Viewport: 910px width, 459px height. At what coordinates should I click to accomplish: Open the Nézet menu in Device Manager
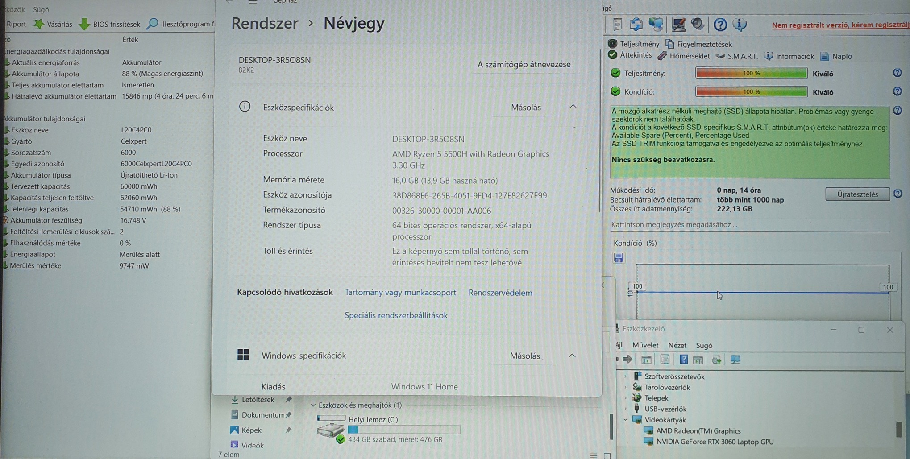coord(677,345)
